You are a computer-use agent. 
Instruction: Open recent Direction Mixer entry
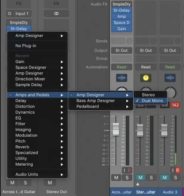(38, 79)
